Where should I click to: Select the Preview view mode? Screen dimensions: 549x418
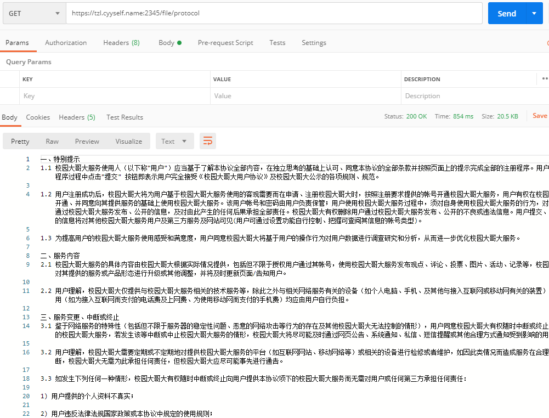(87, 141)
